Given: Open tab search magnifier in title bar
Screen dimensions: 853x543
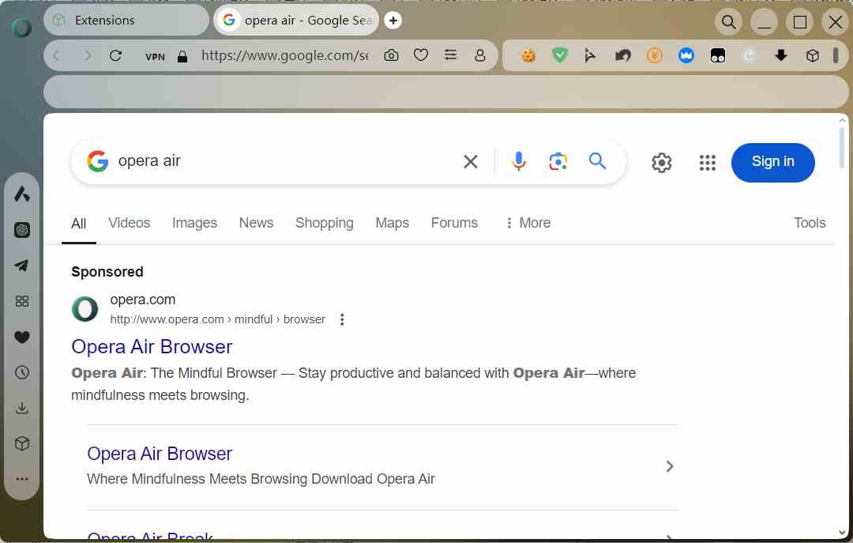Looking at the screenshot, I should point(728,22).
